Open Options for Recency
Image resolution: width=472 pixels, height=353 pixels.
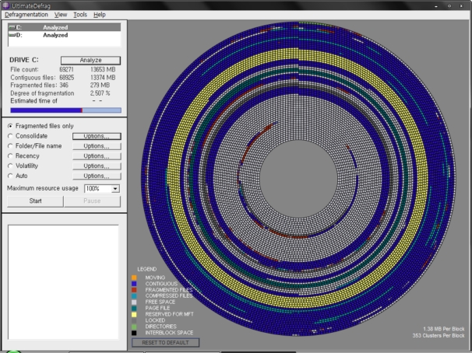pyautogui.click(x=97, y=156)
